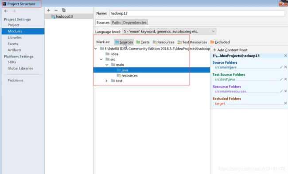Open Libraries settings page
The height and width of the screenshot is (174, 288).
pyautogui.click(x=15, y=38)
